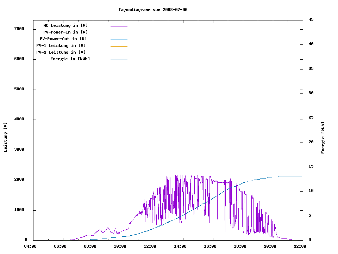Screen dimensions: 338x254
Task: Click the 7000 tick label on left axis
Action: click(19, 29)
